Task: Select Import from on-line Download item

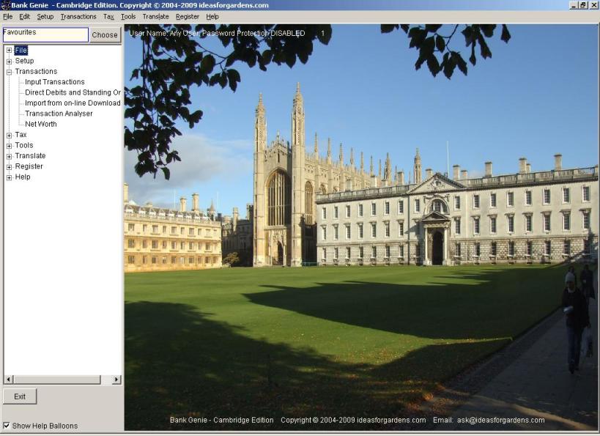Action: (73, 103)
